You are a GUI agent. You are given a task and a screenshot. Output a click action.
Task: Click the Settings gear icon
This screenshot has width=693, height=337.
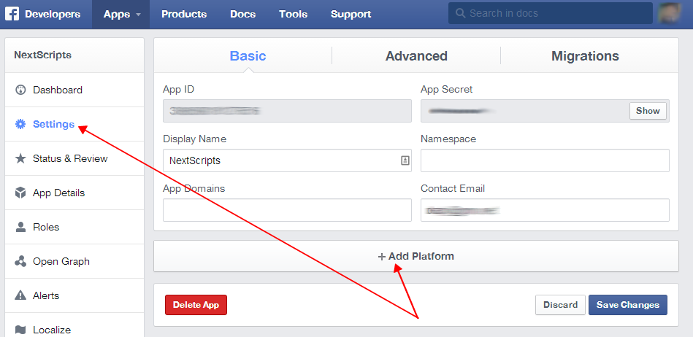tap(20, 125)
